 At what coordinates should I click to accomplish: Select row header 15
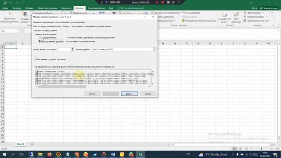(x=3, y=96)
